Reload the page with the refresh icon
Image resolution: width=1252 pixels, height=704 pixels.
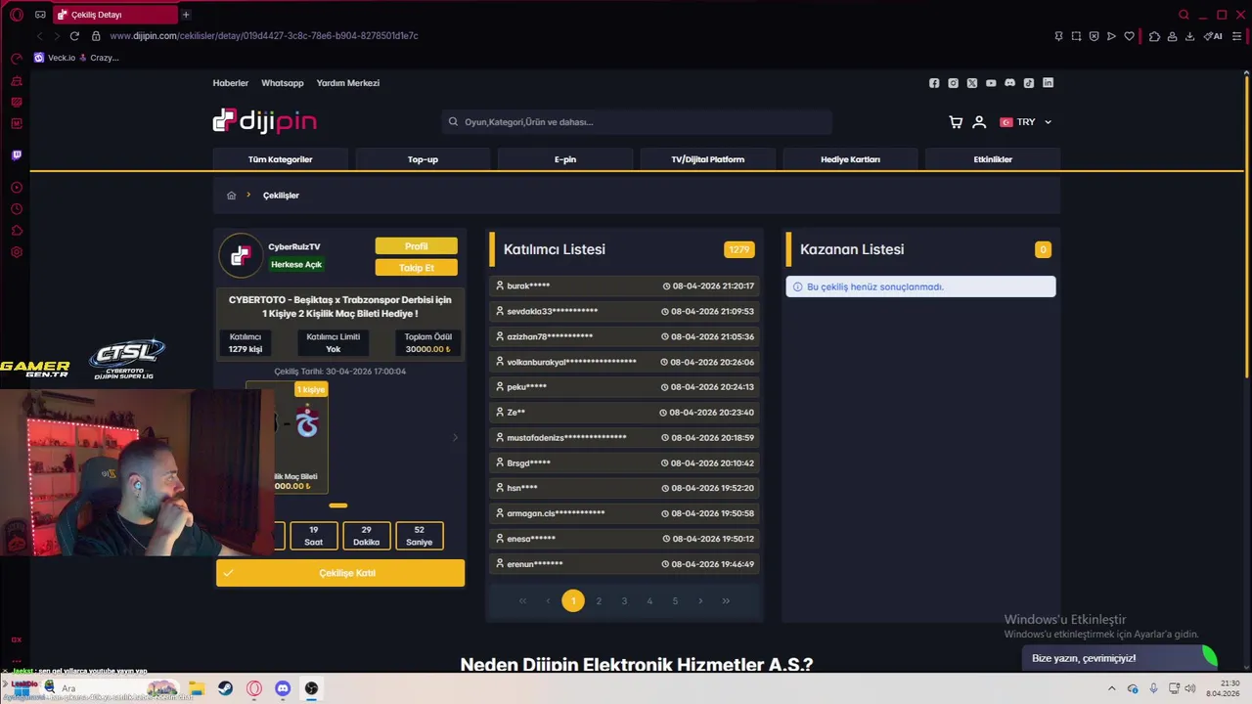point(74,36)
